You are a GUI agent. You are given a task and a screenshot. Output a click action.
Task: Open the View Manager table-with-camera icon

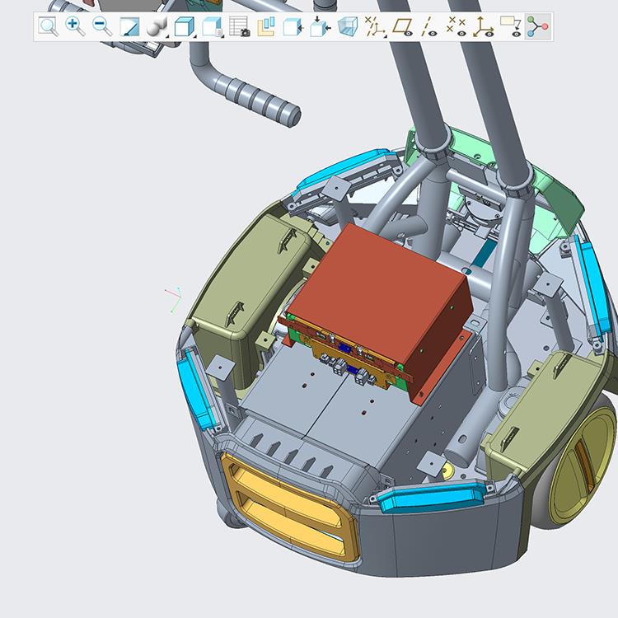click(239, 27)
